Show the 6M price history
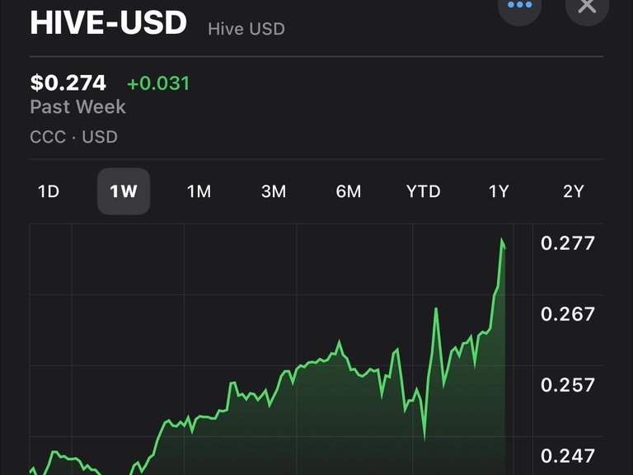633x475 pixels. coord(349,191)
